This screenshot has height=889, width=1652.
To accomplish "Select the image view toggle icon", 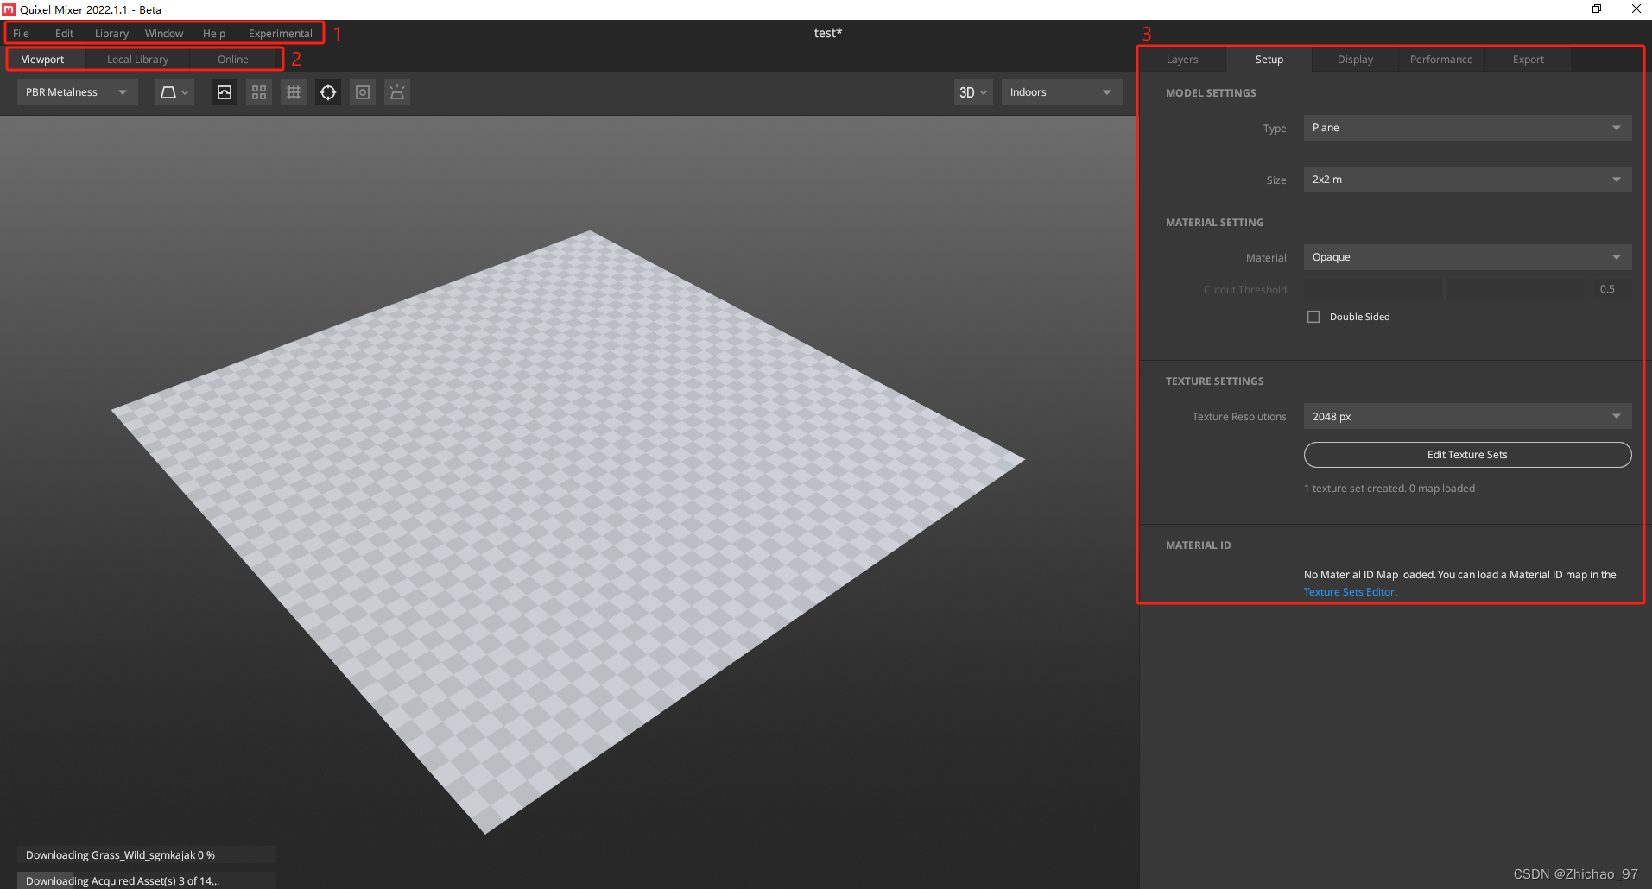I will click(x=224, y=91).
